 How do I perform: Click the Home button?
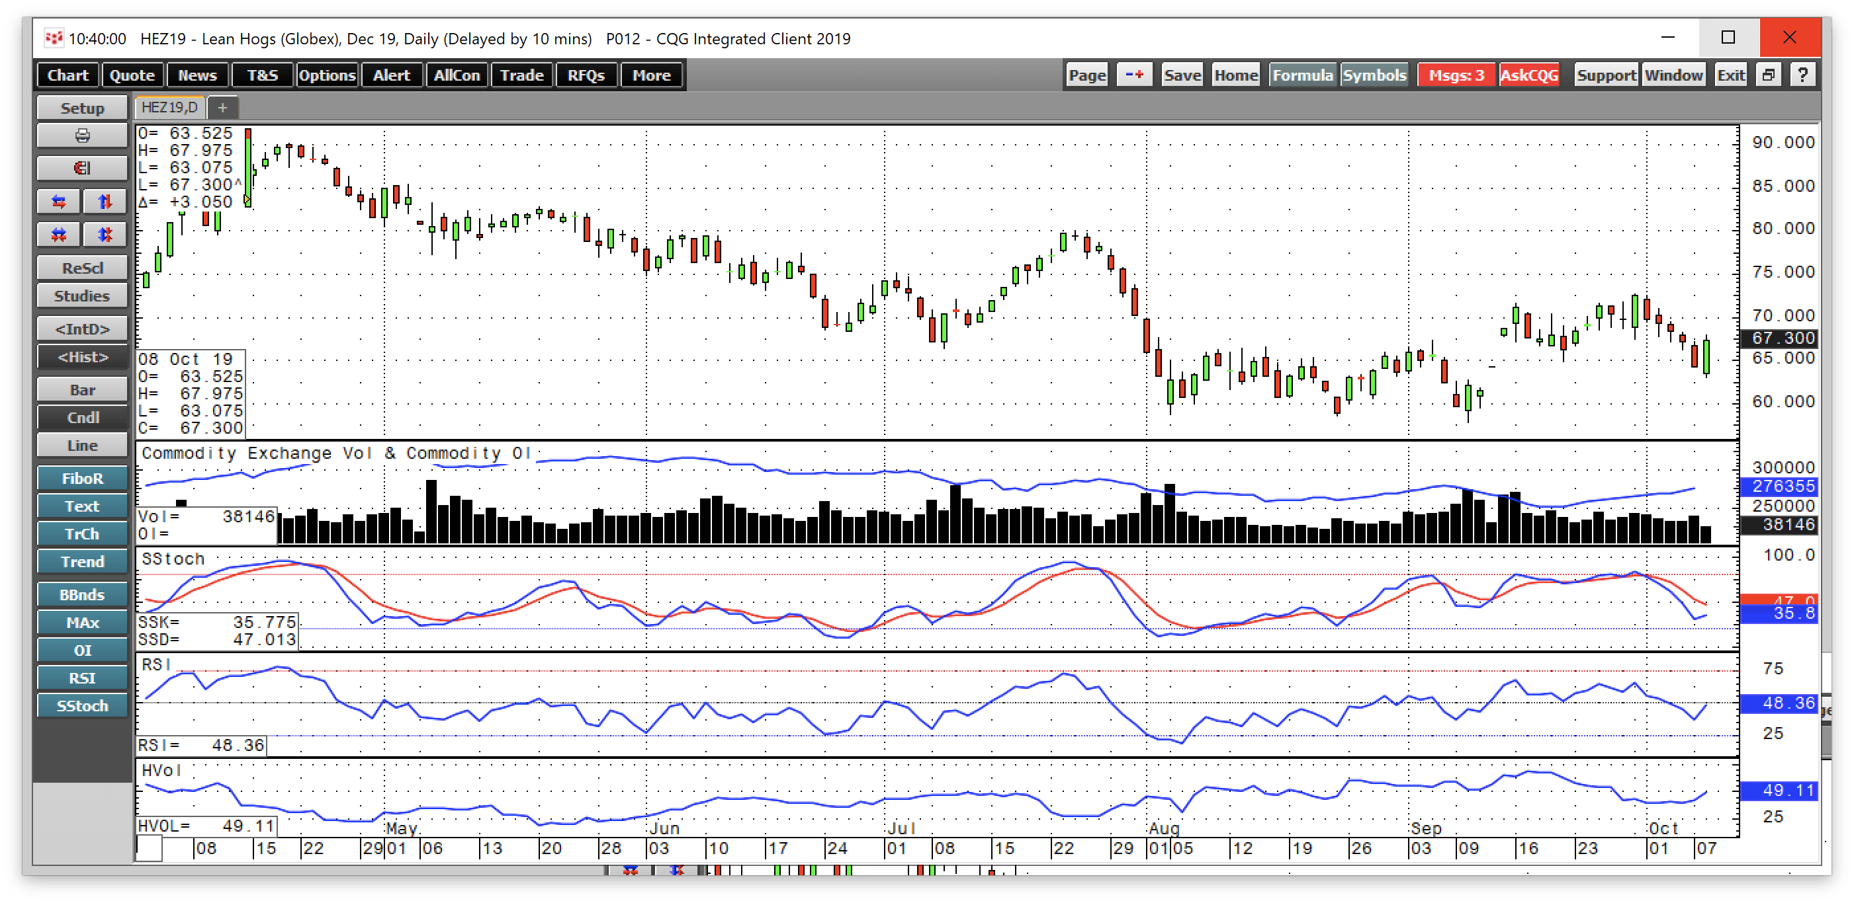pos(1236,75)
